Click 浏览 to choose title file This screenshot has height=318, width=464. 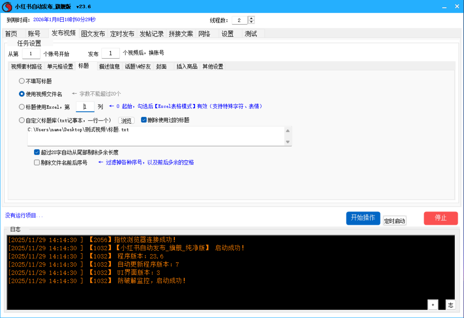coord(126,121)
